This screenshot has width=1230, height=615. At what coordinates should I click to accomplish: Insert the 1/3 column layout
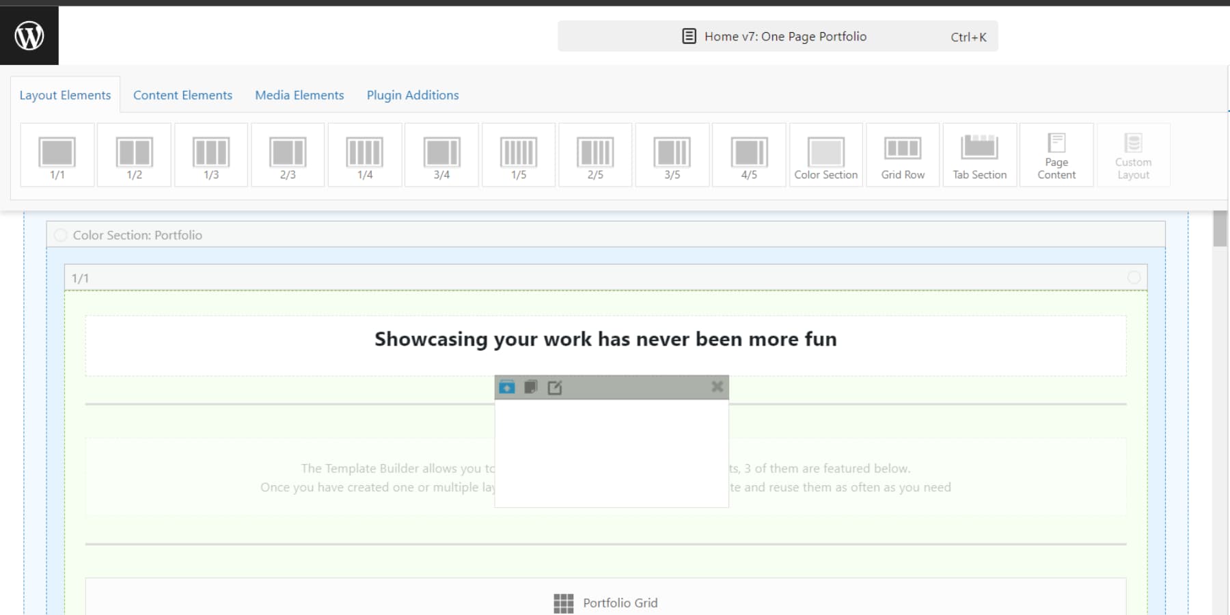pos(211,155)
